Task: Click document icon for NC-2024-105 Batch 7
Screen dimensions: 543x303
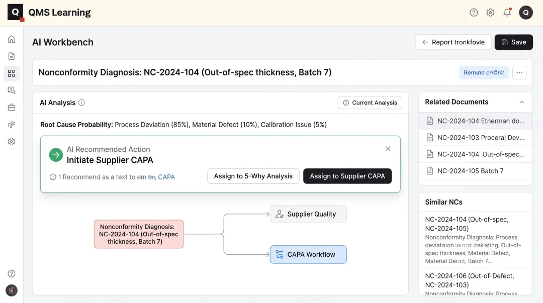Action: pyautogui.click(x=430, y=171)
